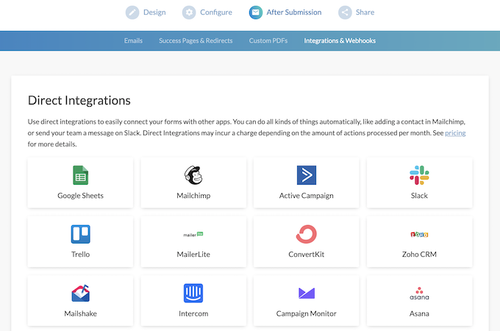Switch to the Emails tab
The image size is (500, 331).
coord(133,40)
